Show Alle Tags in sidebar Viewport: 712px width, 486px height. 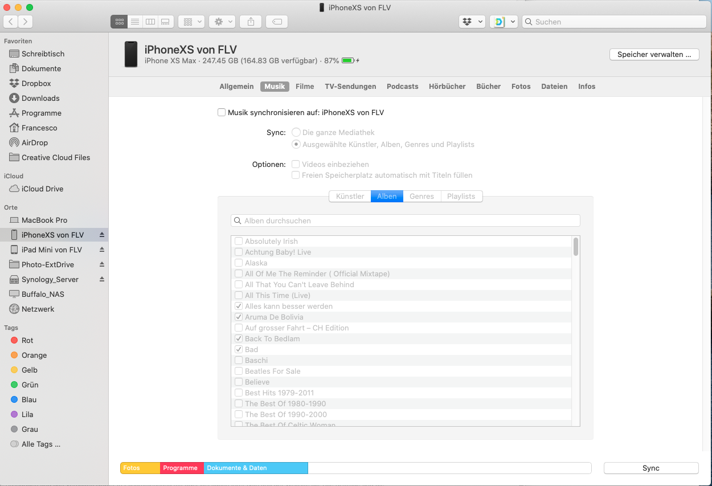[40, 444]
